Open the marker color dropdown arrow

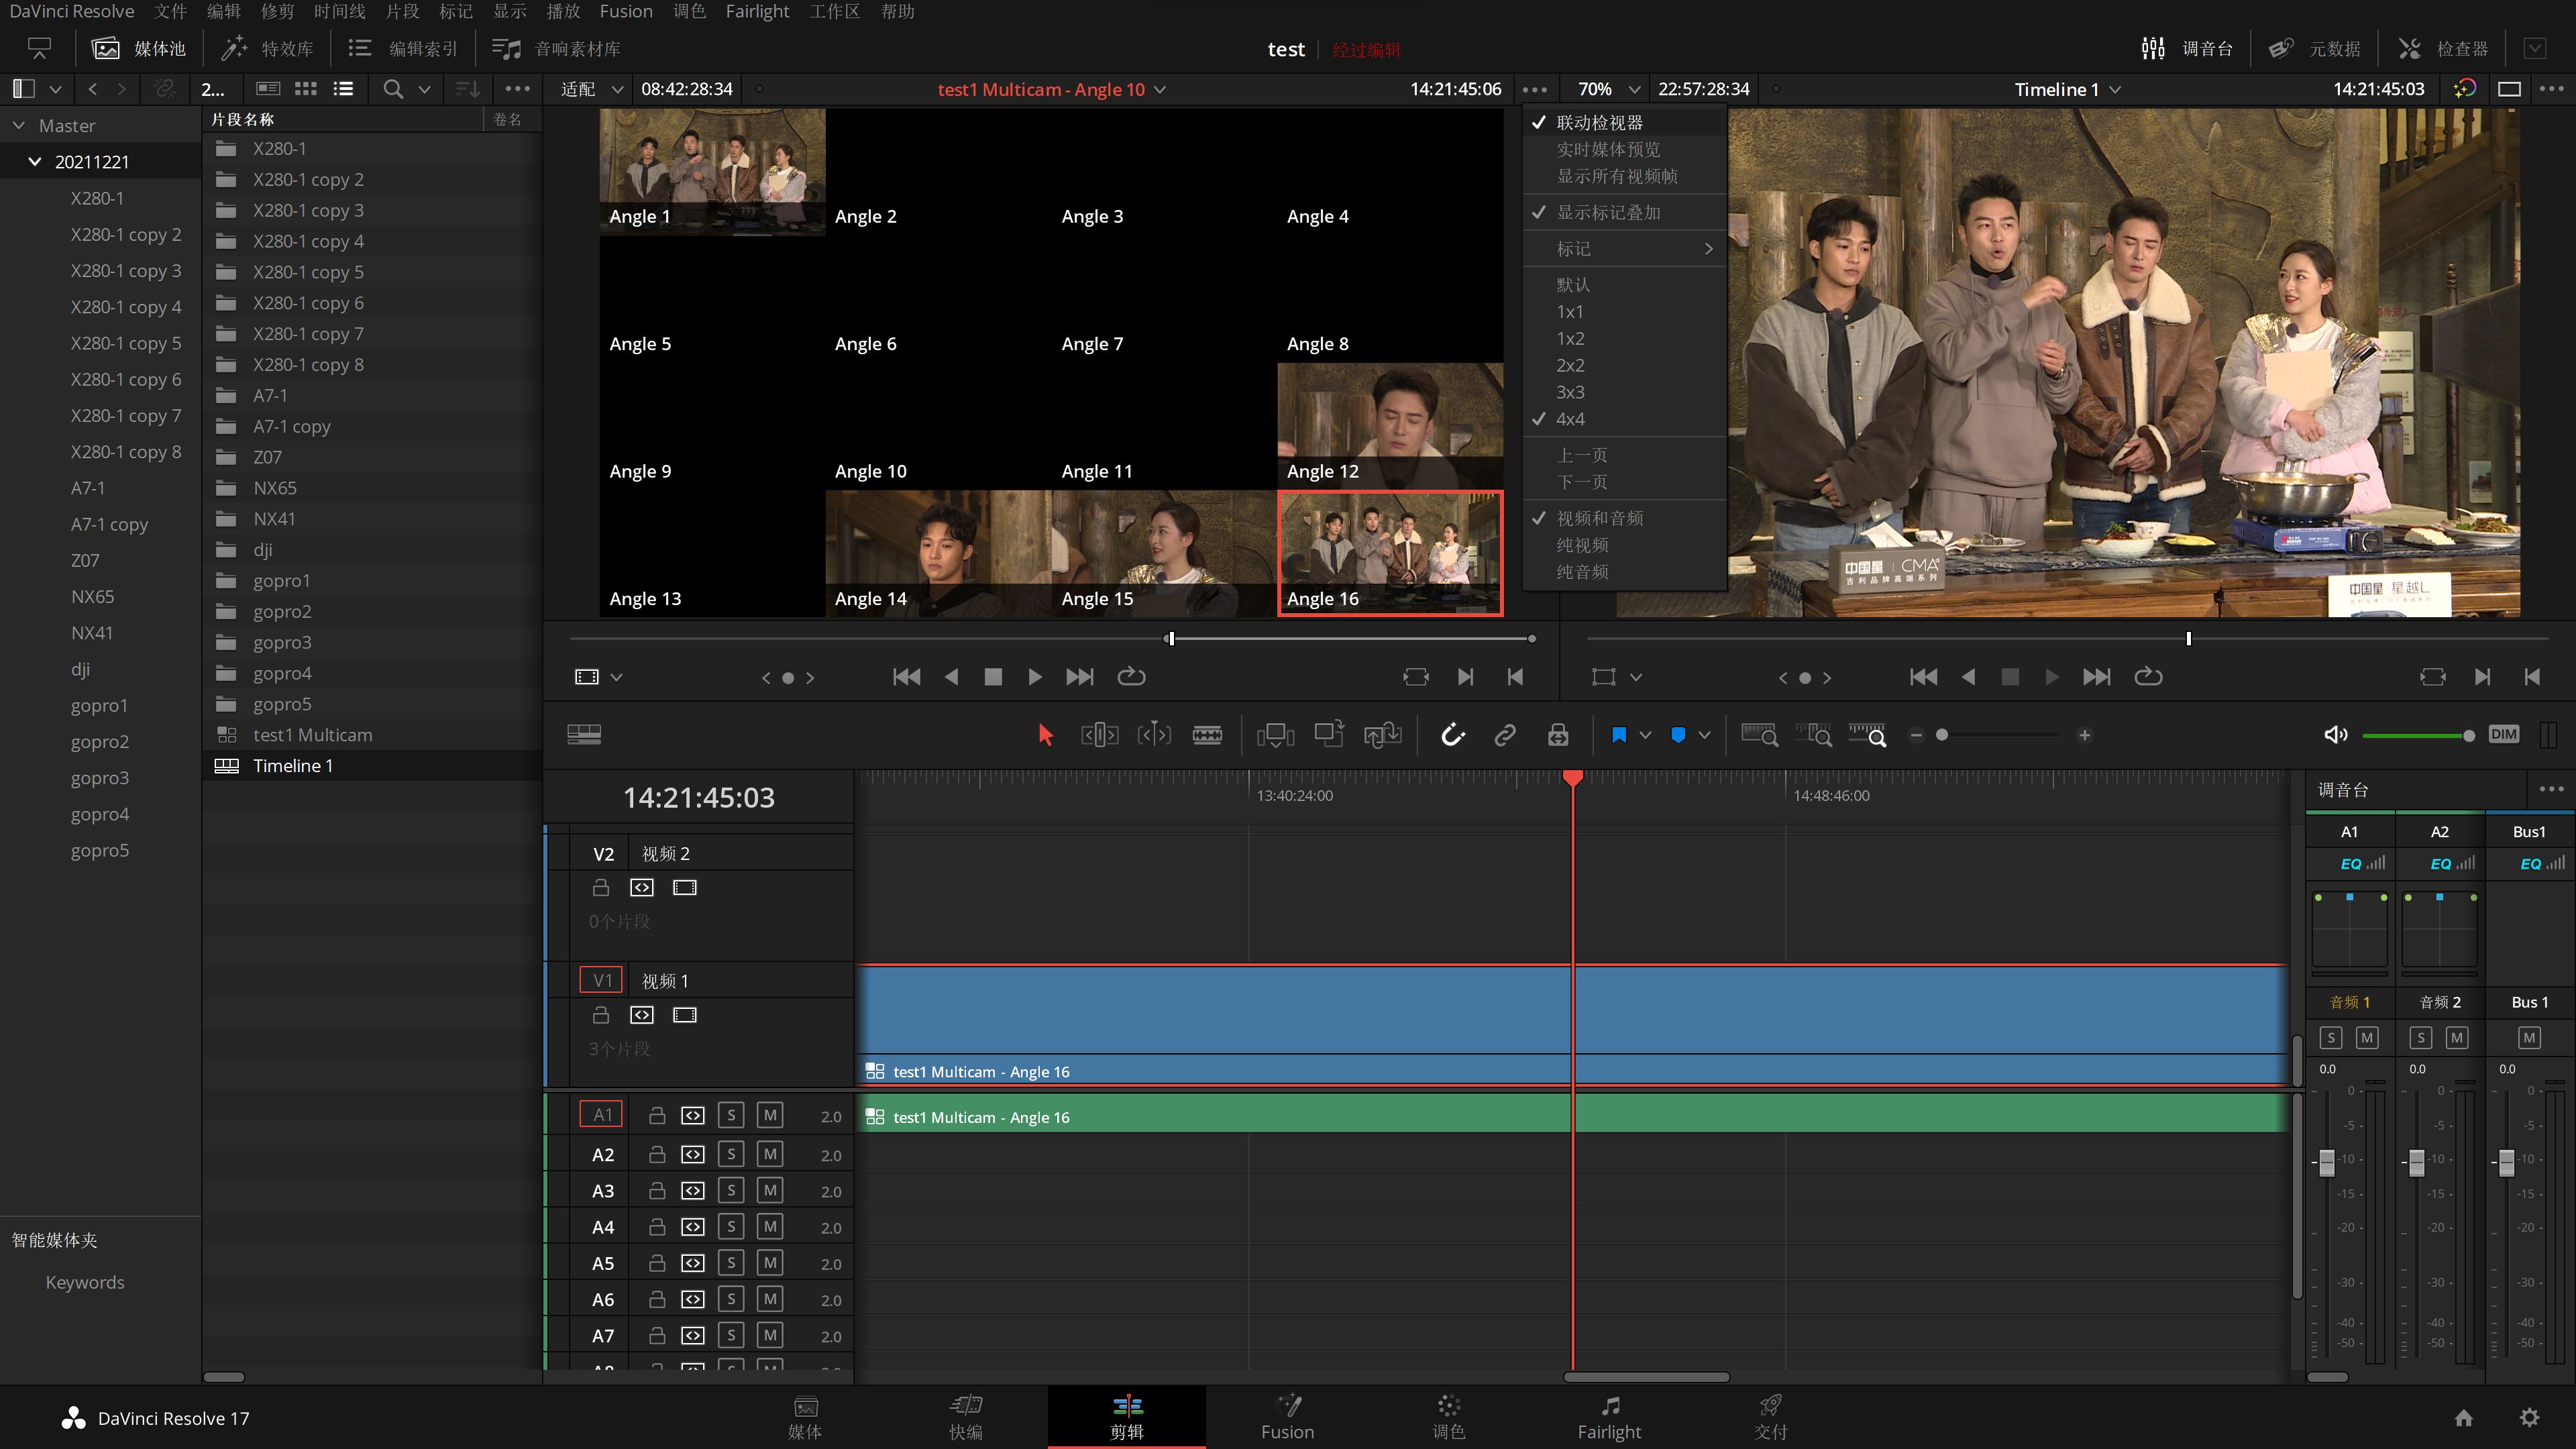pos(1704,735)
